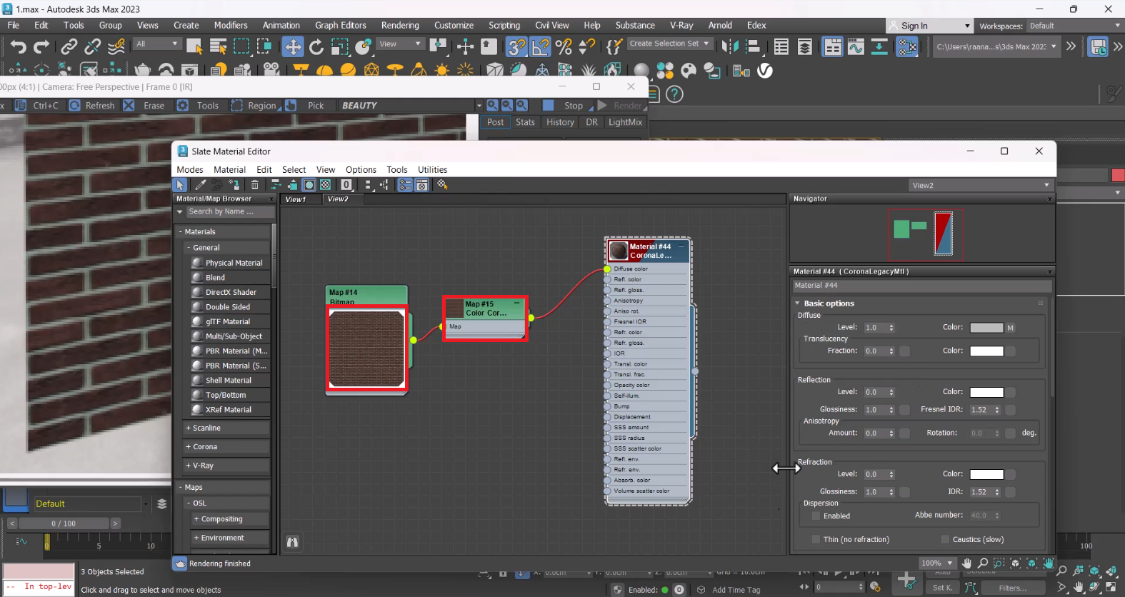Select the Move transform tool
Screen dimensions: 1125x597
[x=293, y=47]
